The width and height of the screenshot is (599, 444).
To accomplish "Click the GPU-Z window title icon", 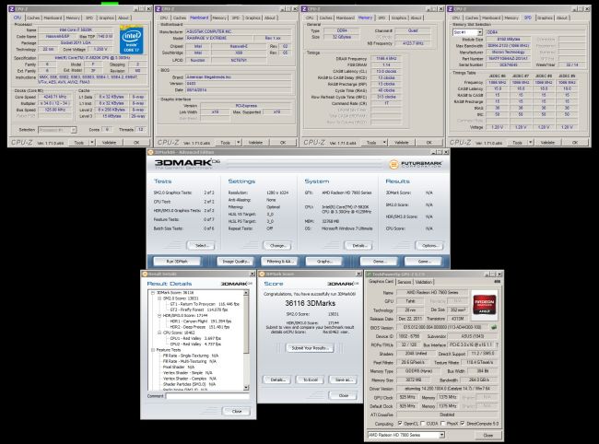I will [x=369, y=275].
